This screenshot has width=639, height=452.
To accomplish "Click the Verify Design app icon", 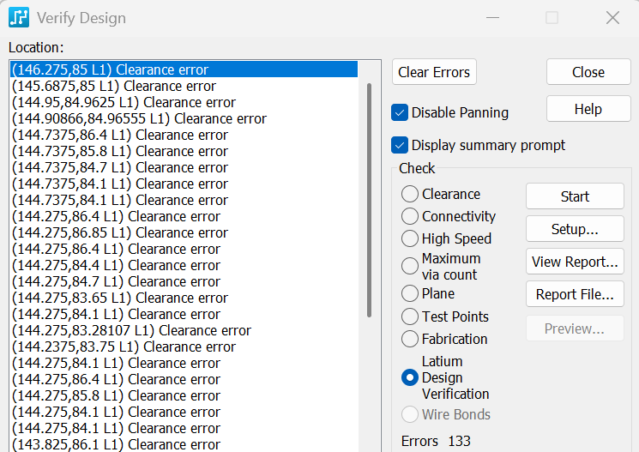I will pos(18,17).
